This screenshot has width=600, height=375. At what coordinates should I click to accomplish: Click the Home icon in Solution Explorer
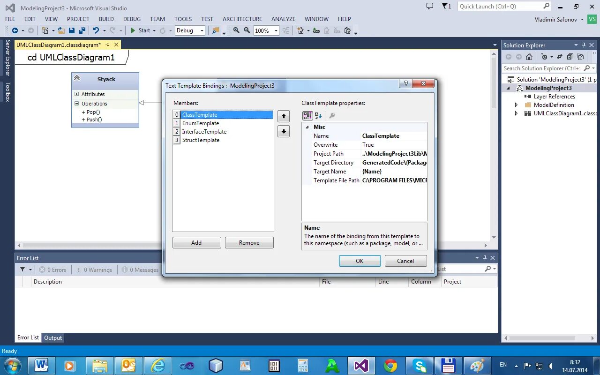pyautogui.click(x=529, y=57)
